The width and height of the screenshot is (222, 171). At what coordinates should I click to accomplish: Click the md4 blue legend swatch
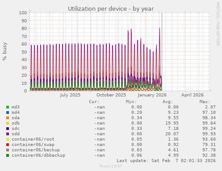[x=8, y=113]
